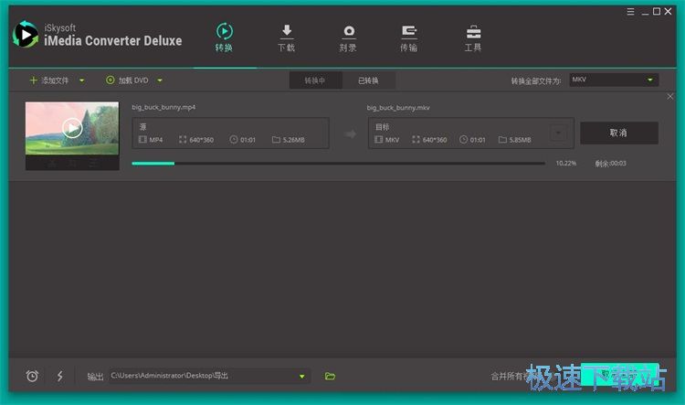
Task: Open the 工具 (Toolbox) section
Action: (x=473, y=38)
